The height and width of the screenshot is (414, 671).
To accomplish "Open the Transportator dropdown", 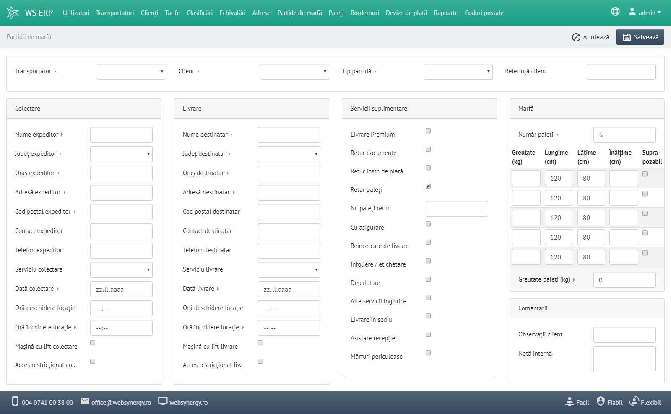I will click(131, 72).
